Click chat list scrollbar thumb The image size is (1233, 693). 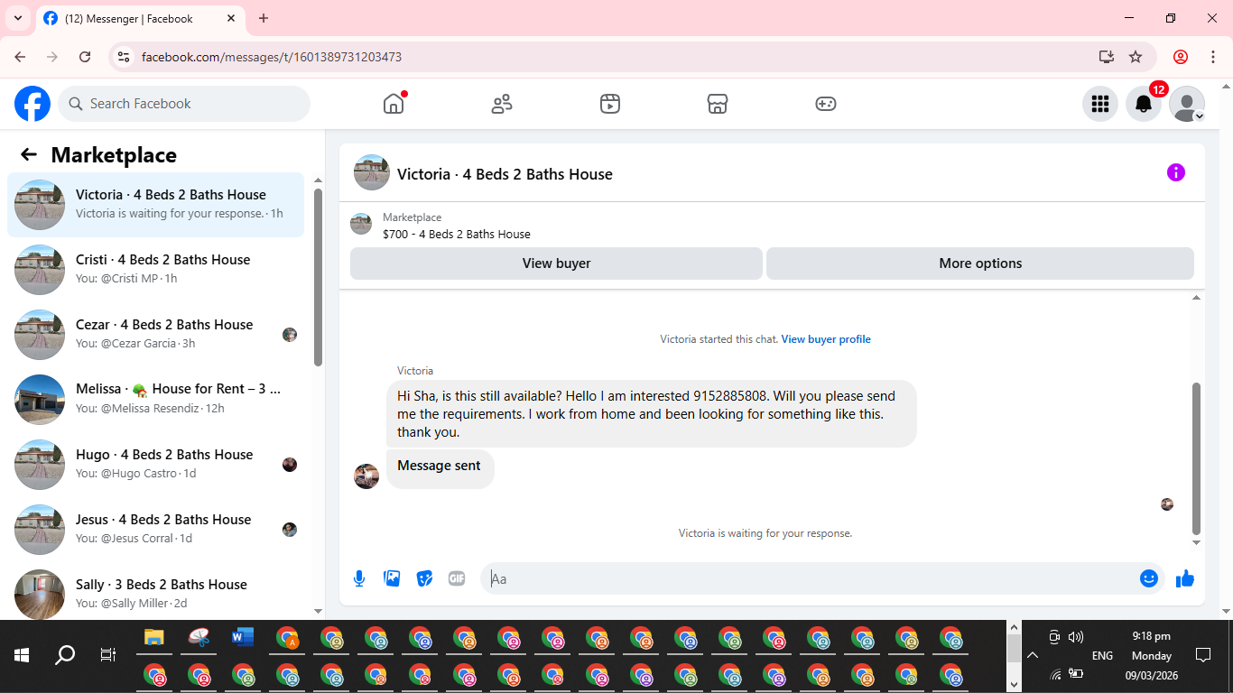tap(318, 277)
